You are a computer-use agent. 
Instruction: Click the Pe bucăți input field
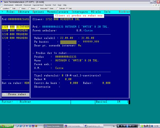(x=68, y=42)
